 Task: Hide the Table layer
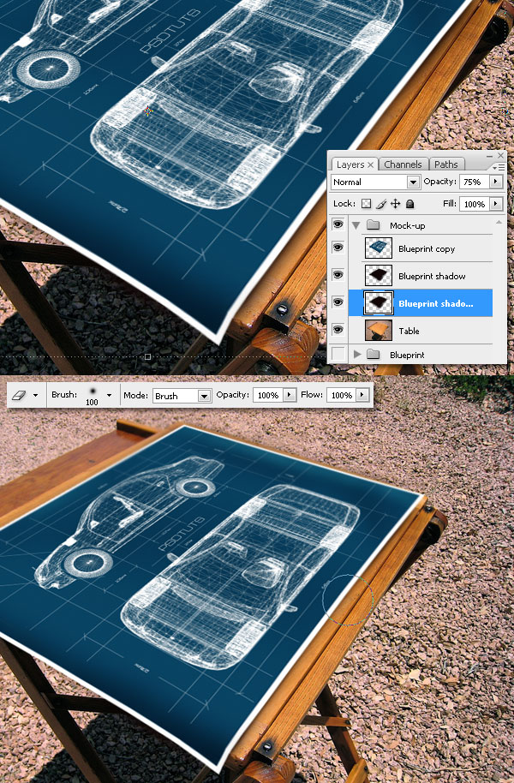[338, 330]
